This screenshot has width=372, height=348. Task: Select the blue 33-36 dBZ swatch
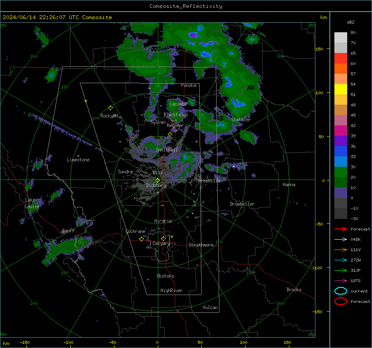(x=341, y=151)
